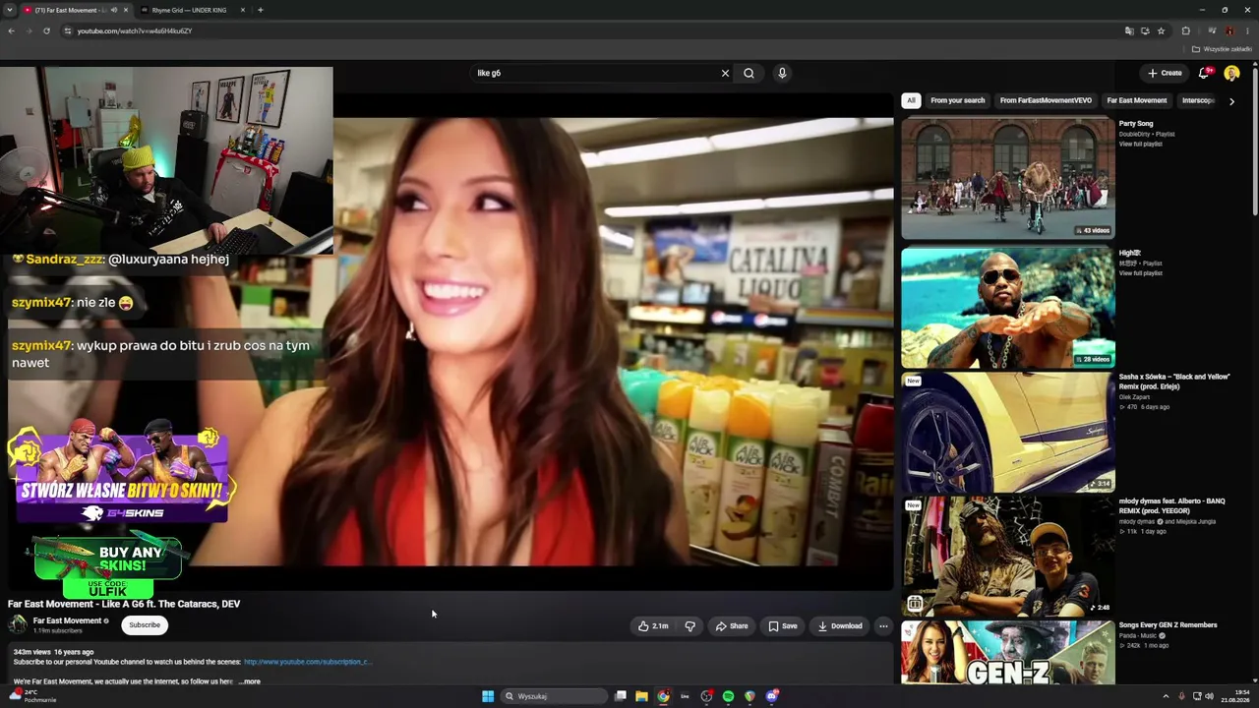Open more actions three-dot menu under video
Viewport: 1259px width, 708px height.
point(883,625)
